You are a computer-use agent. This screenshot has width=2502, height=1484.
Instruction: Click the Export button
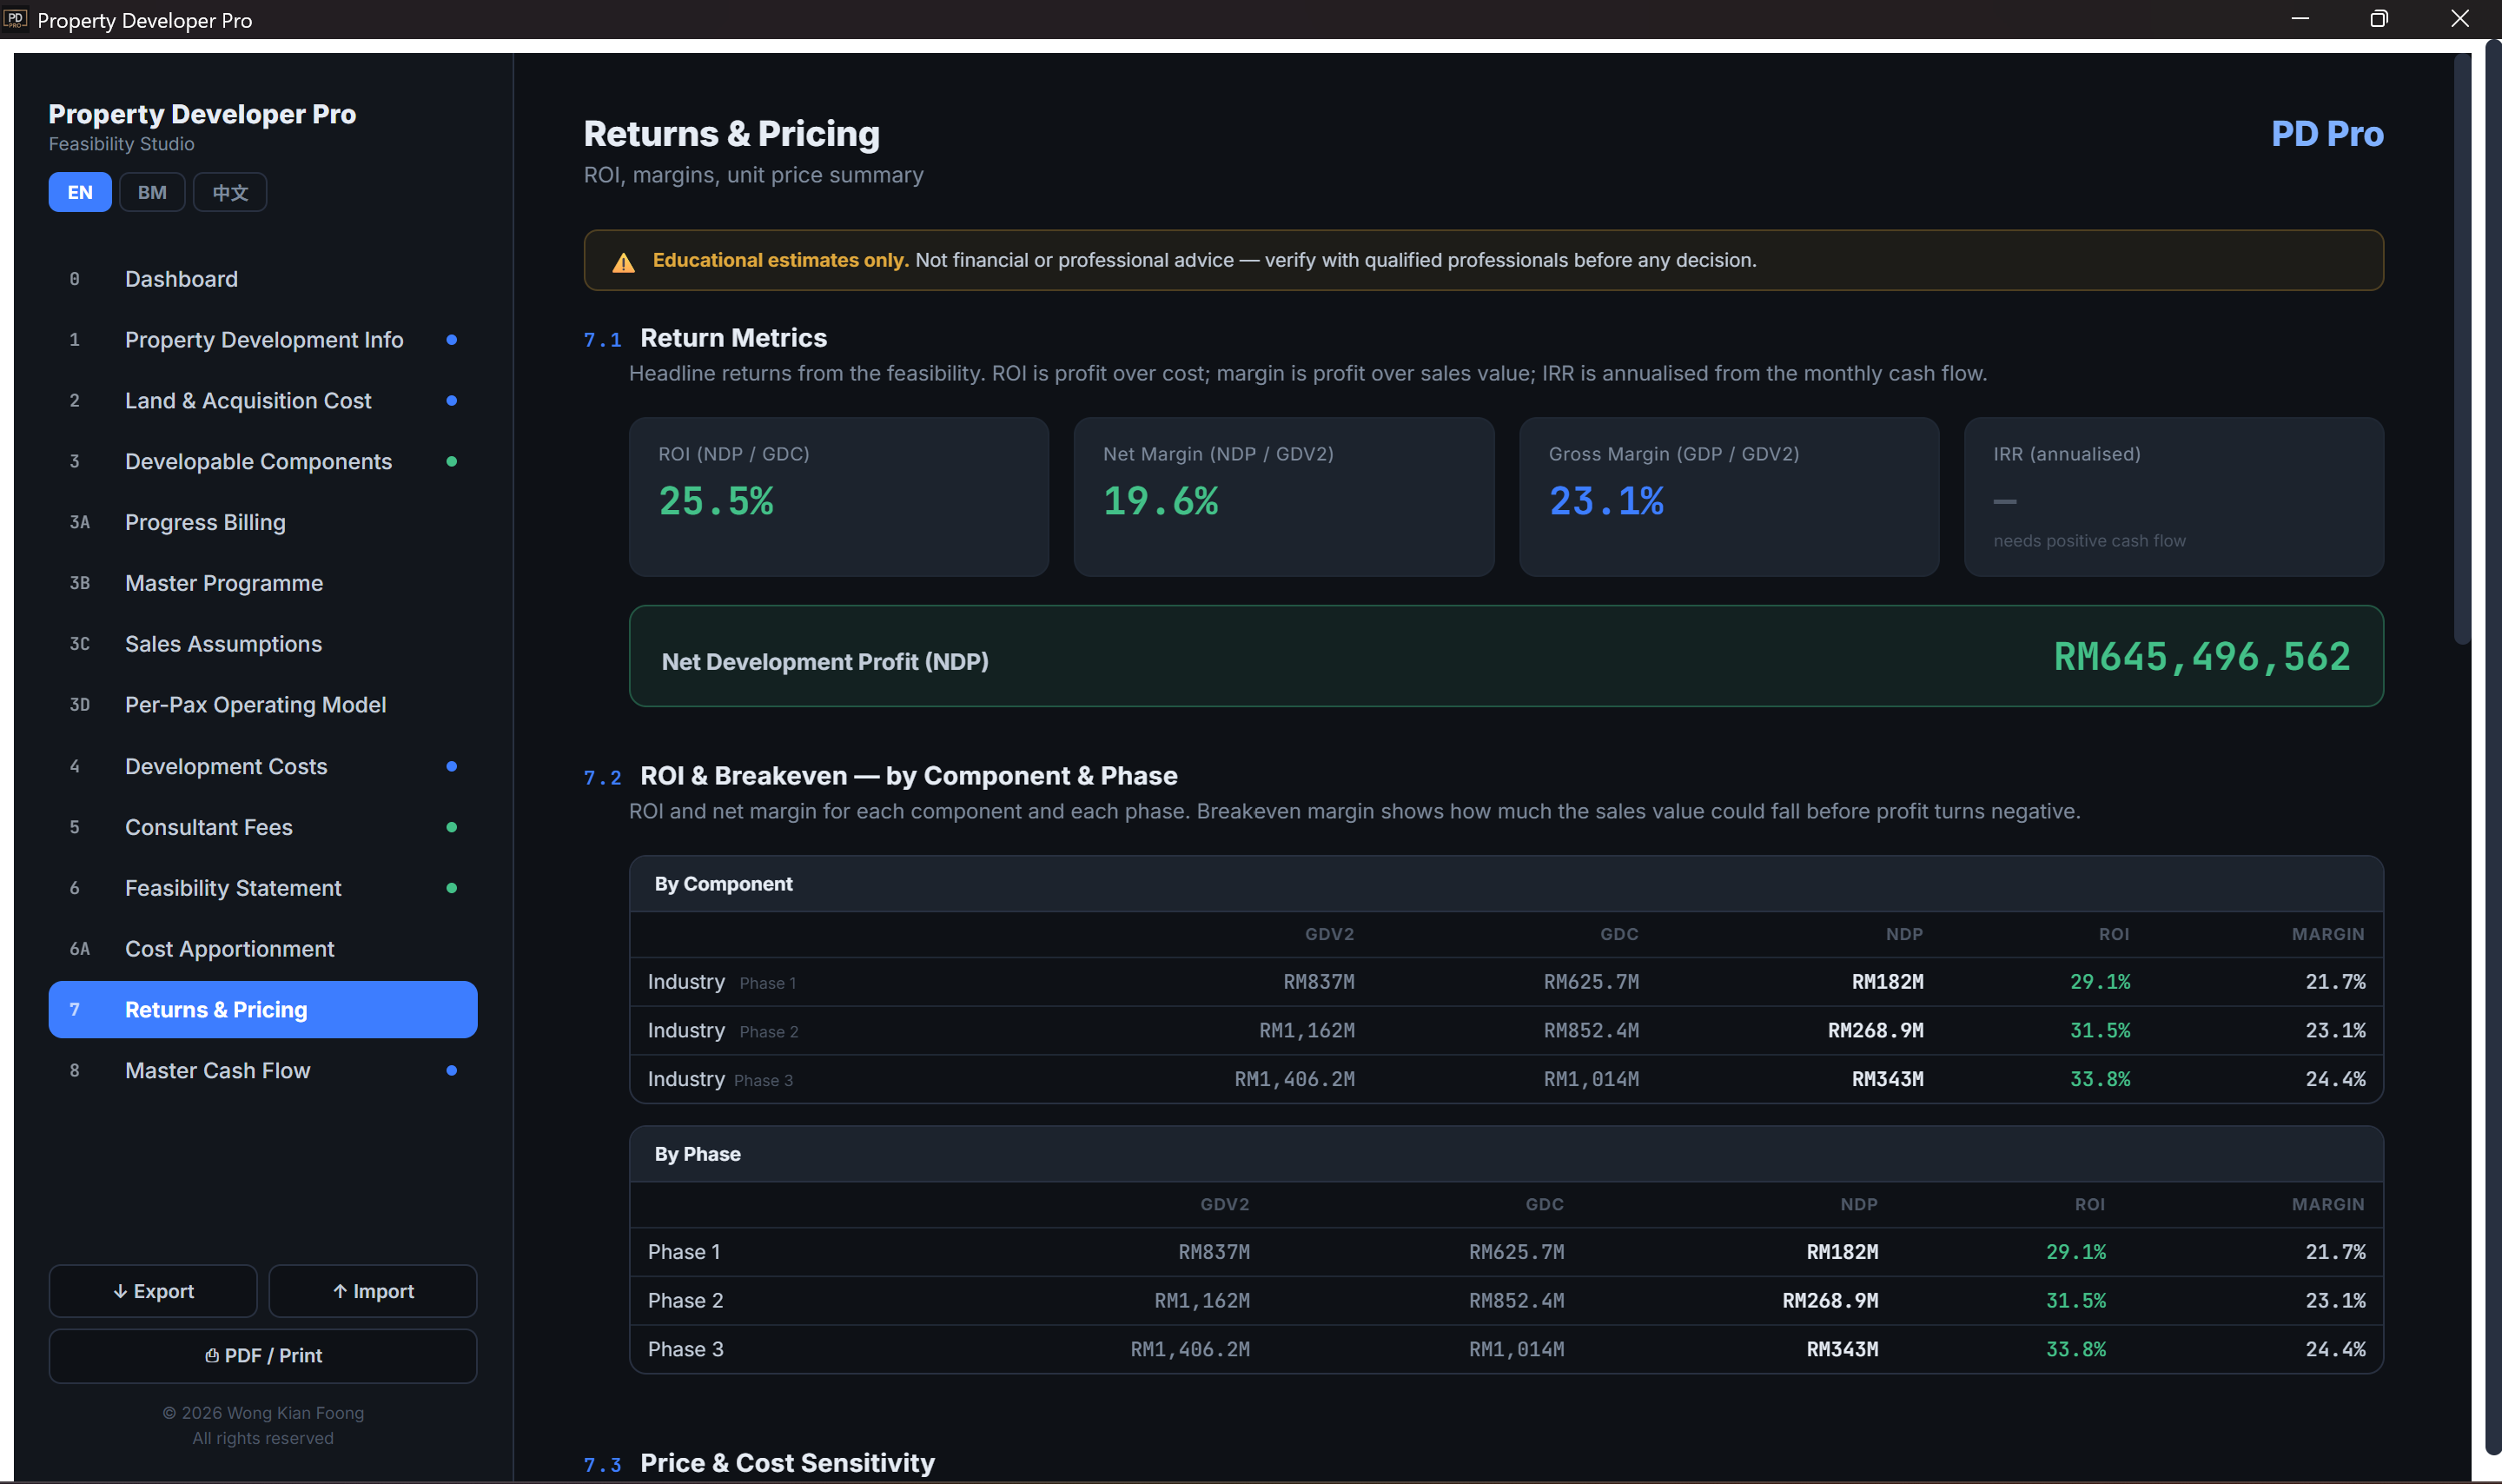point(153,1291)
